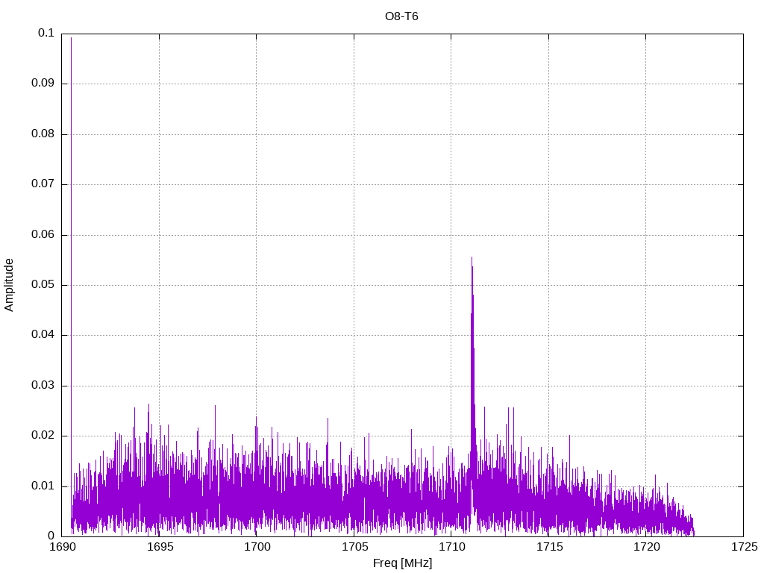Image resolution: width=764 pixels, height=573 pixels.
Task: Click the plot title O8-T6
Action: coord(401,16)
